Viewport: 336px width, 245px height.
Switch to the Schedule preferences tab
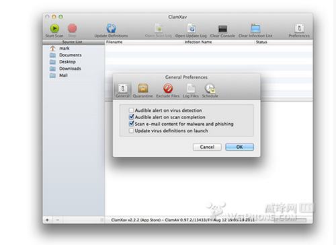[210, 90]
